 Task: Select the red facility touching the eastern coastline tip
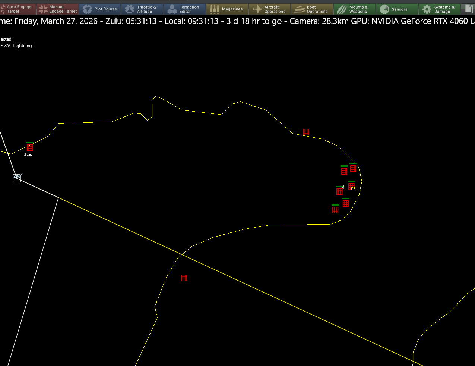click(353, 169)
